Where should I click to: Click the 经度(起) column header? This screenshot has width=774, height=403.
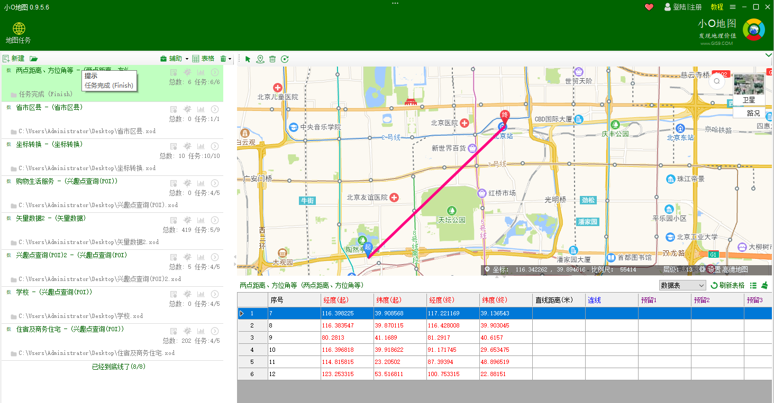pos(347,300)
